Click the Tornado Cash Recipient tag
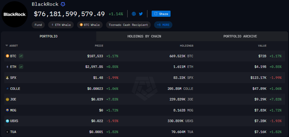289x137 pixels. [x=129, y=25]
